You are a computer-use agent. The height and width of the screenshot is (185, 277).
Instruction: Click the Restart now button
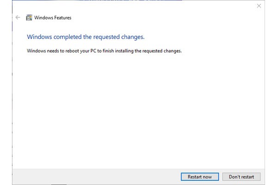click(200, 177)
